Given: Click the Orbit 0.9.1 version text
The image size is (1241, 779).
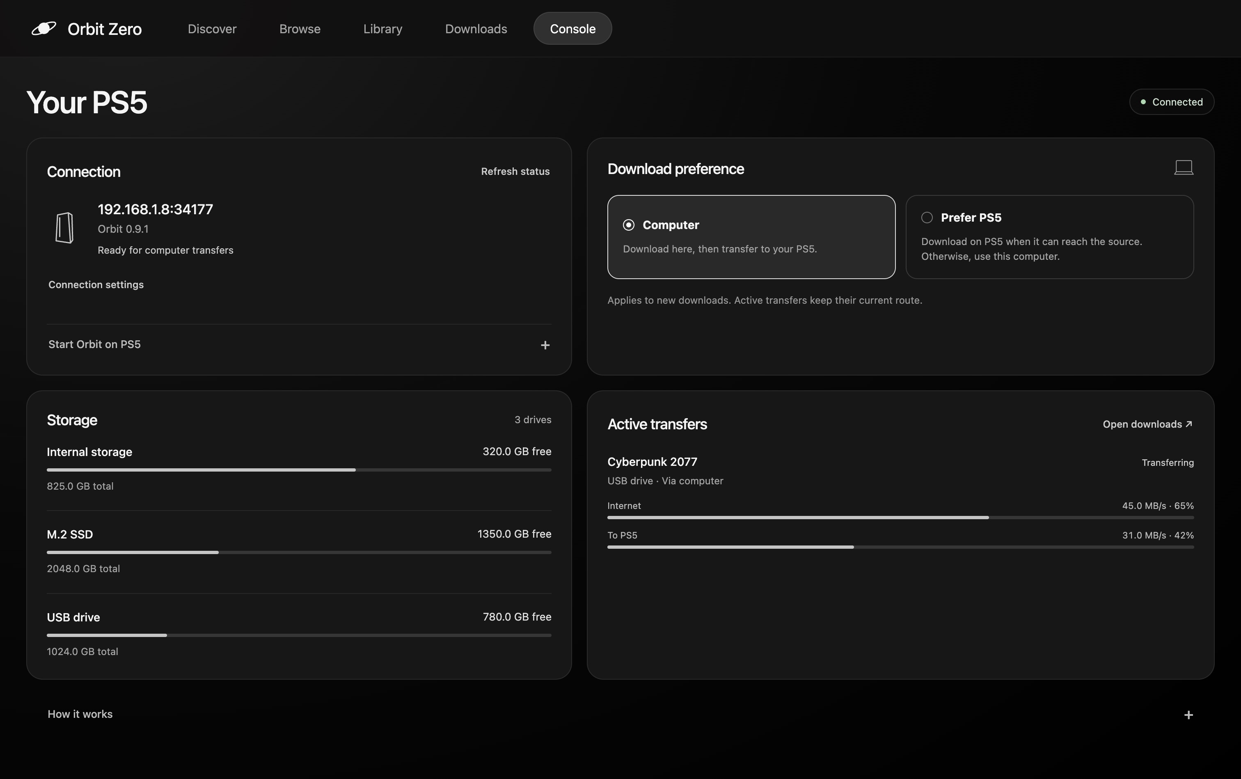Looking at the screenshot, I should (123, 229).
